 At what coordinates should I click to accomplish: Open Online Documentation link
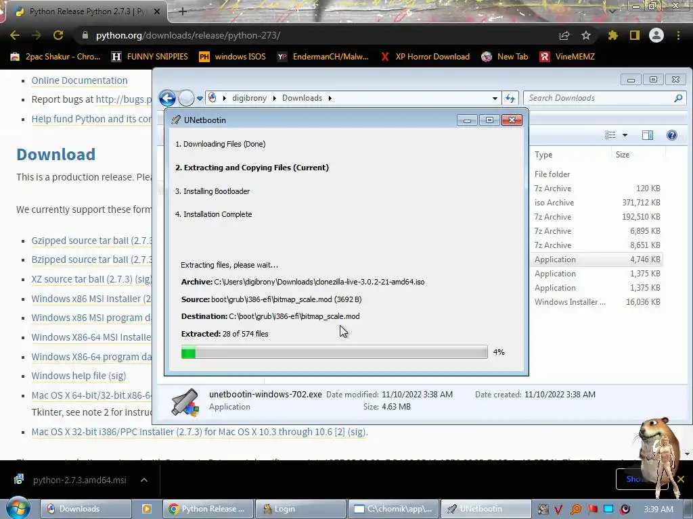click(x=80, y=80)
